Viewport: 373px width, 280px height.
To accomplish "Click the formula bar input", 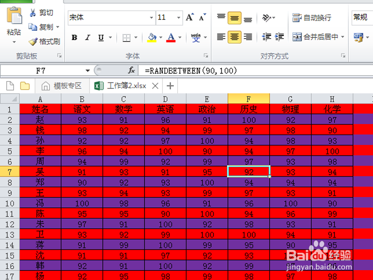I will click(x=256, y=70).
